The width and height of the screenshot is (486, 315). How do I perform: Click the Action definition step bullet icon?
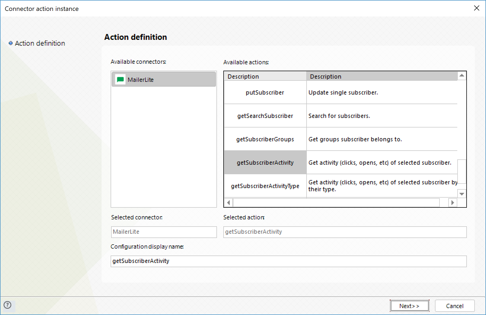coord(11,43)
